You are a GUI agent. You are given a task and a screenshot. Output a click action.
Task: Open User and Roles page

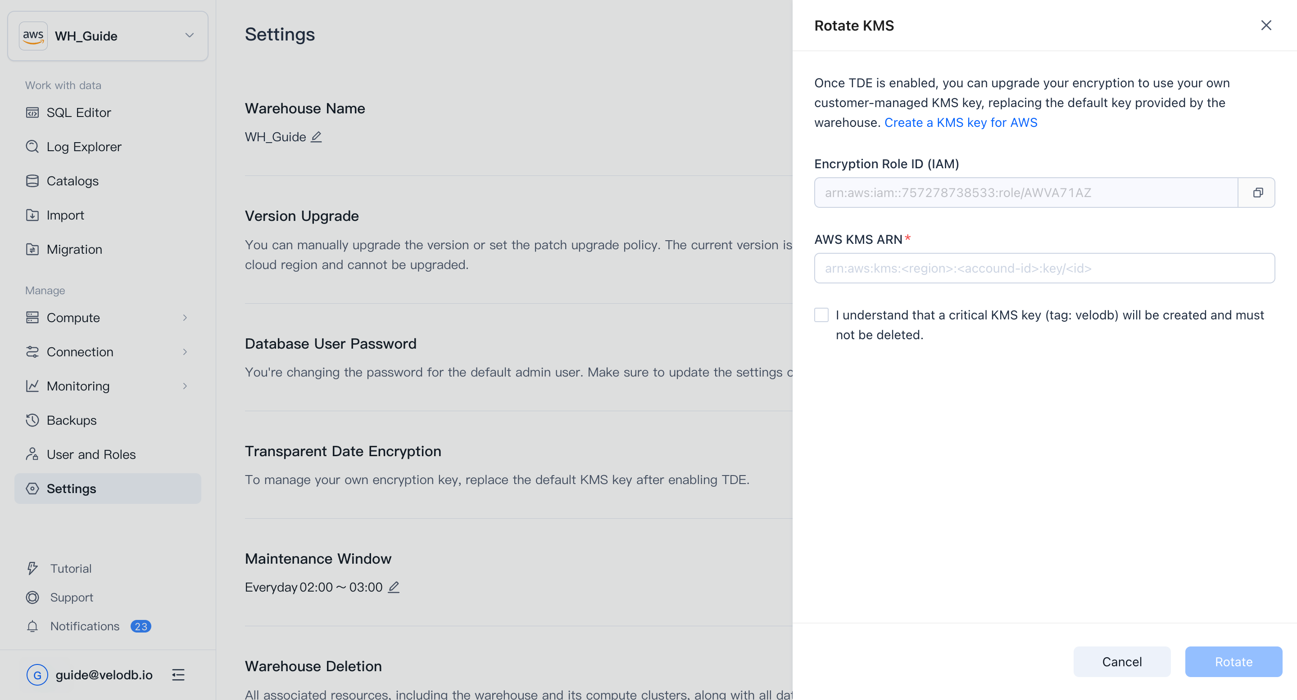tap(91, 454)
